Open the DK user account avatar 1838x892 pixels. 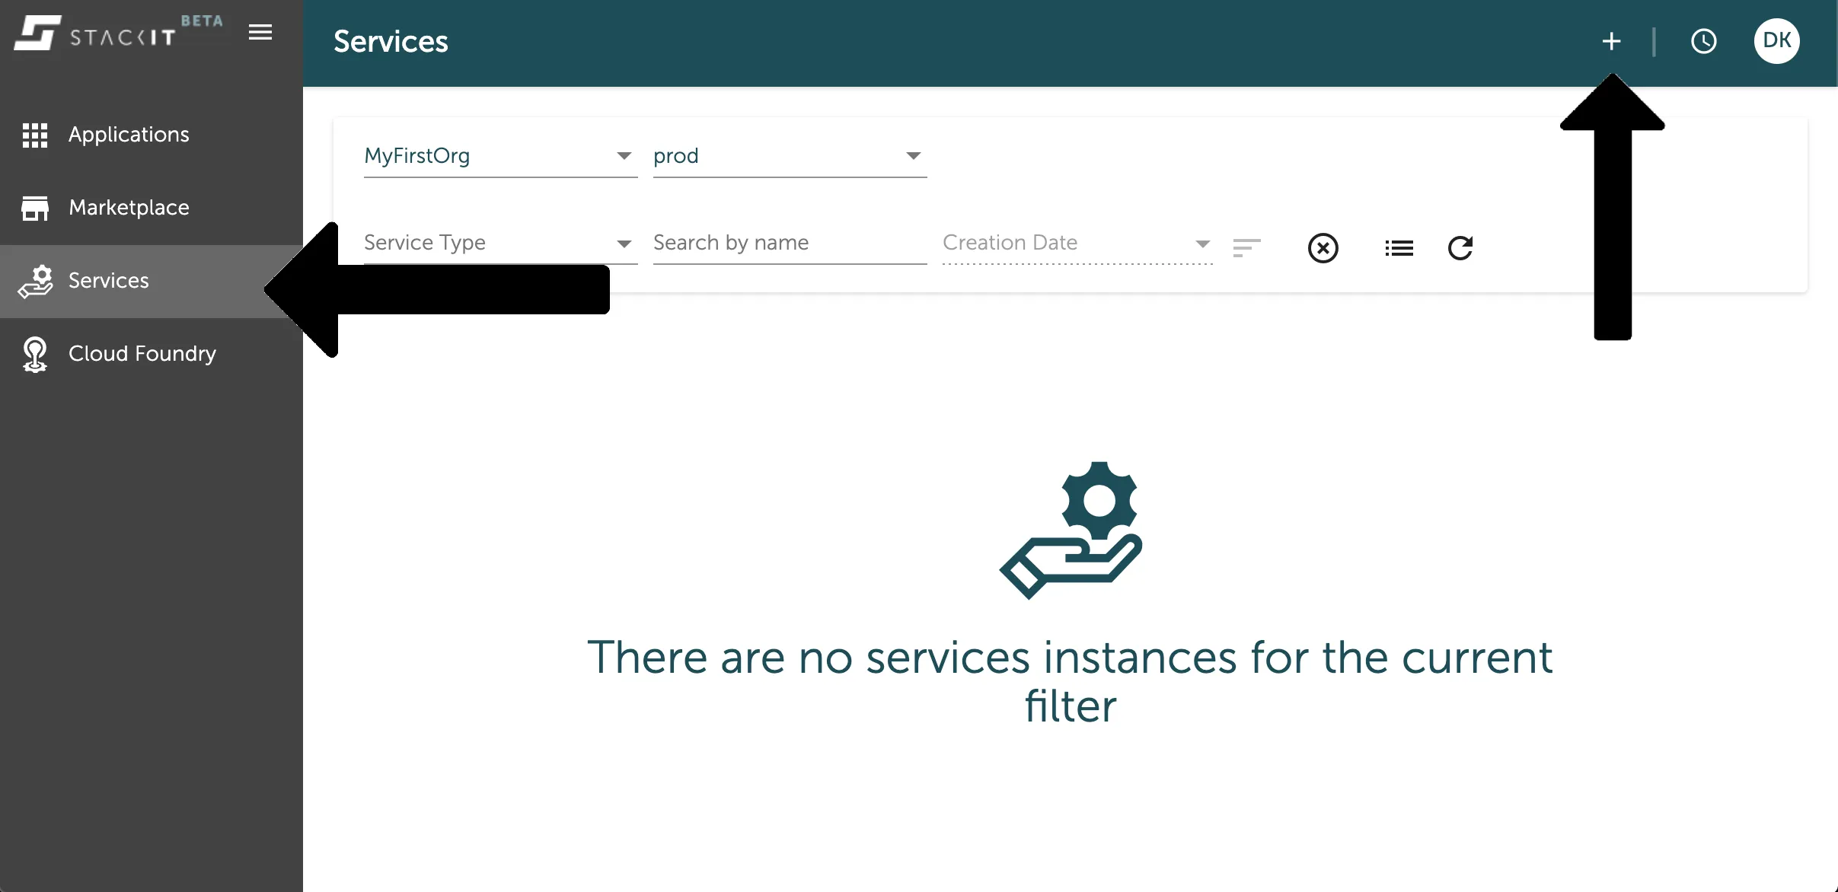click(1776, 40)
